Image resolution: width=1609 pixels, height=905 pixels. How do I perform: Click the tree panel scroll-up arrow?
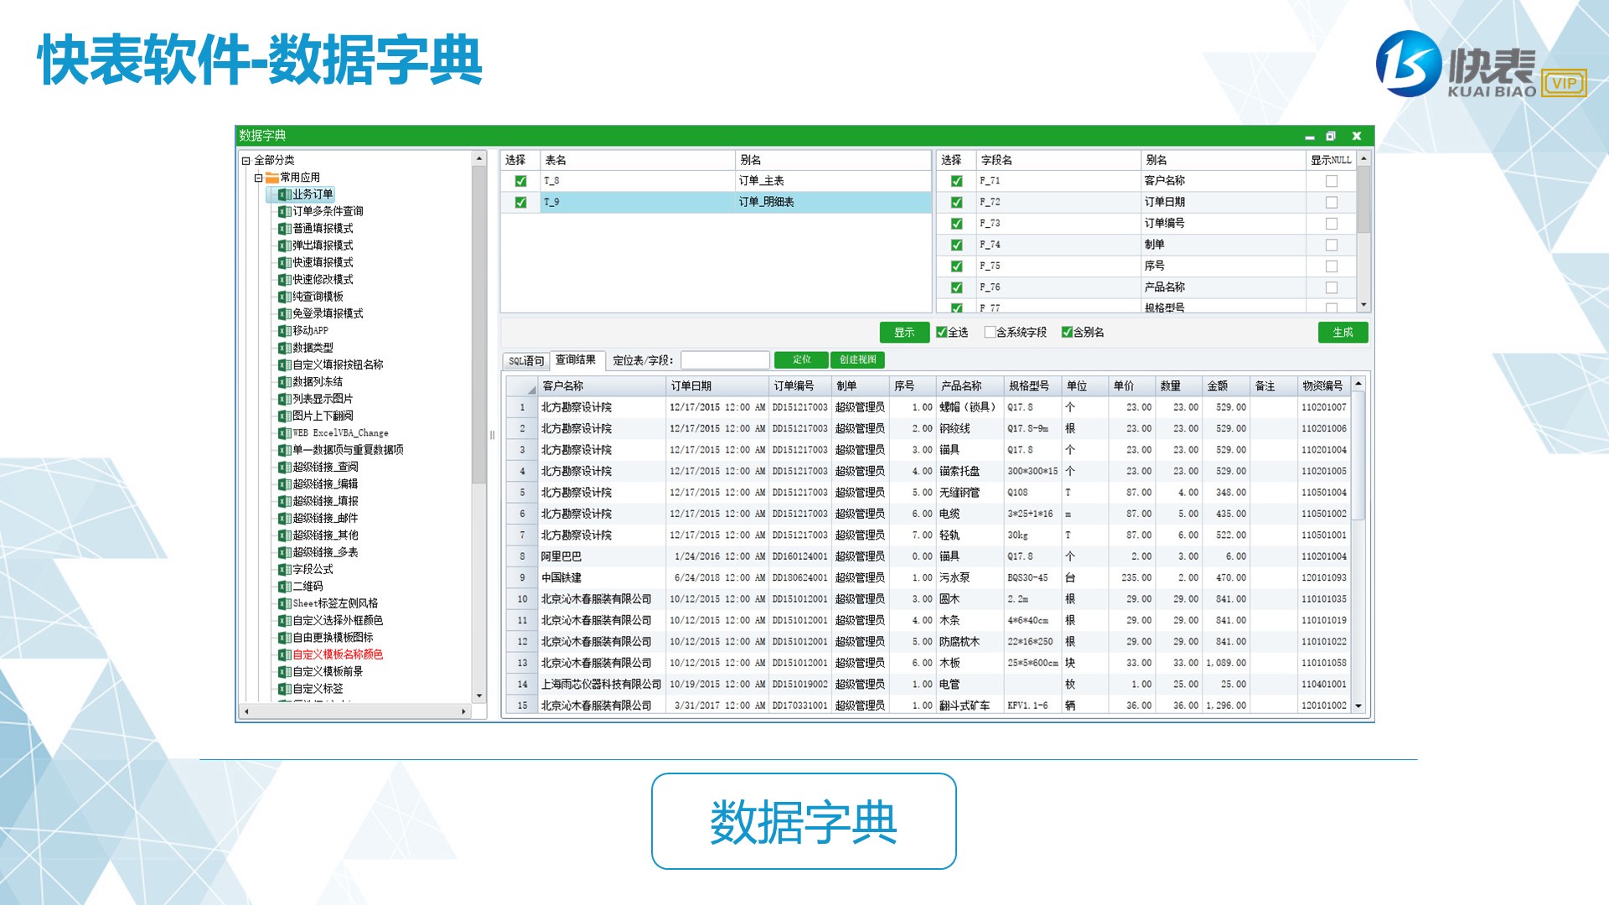[479, 158]
